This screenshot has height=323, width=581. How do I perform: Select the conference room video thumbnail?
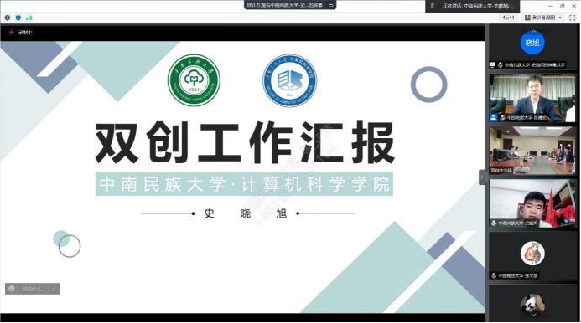tap(532, 151)
